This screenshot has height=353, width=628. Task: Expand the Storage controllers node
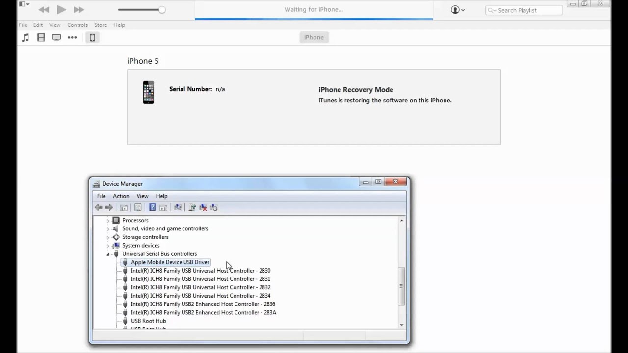[108, 237]
